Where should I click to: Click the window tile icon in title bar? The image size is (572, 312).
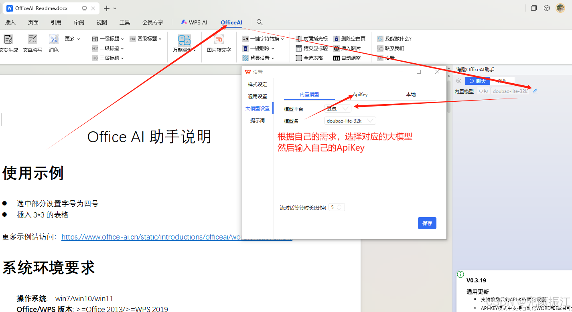point(533,8)
